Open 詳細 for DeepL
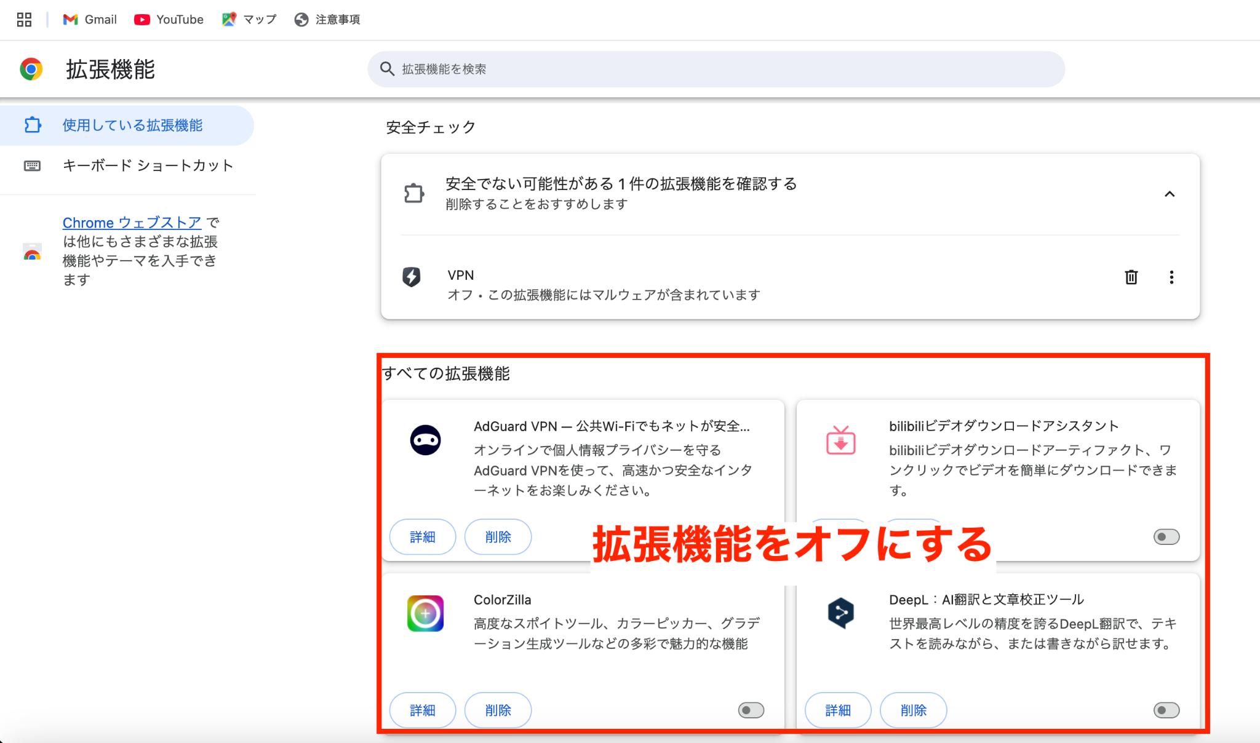Viewport: 1260px width, 743px height. (x=838, y=710)
